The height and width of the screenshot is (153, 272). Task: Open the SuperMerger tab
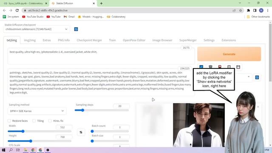188,40
